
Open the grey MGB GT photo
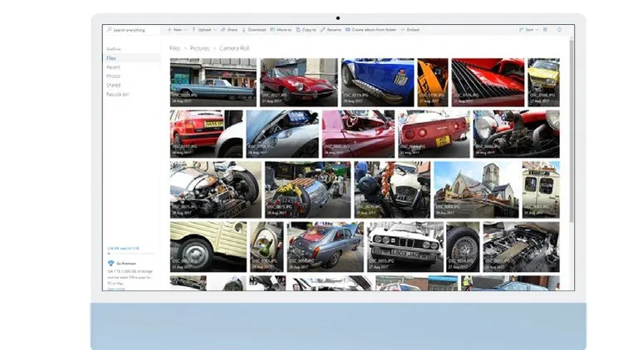[x=326, y=247]
